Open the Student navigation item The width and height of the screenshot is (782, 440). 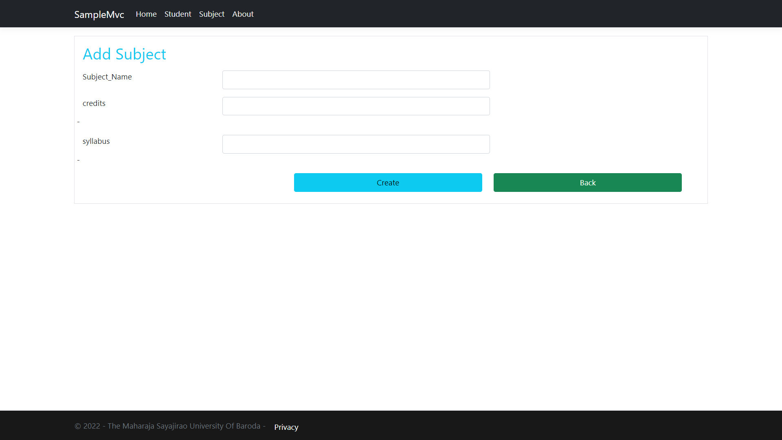(x=178, y=14)
